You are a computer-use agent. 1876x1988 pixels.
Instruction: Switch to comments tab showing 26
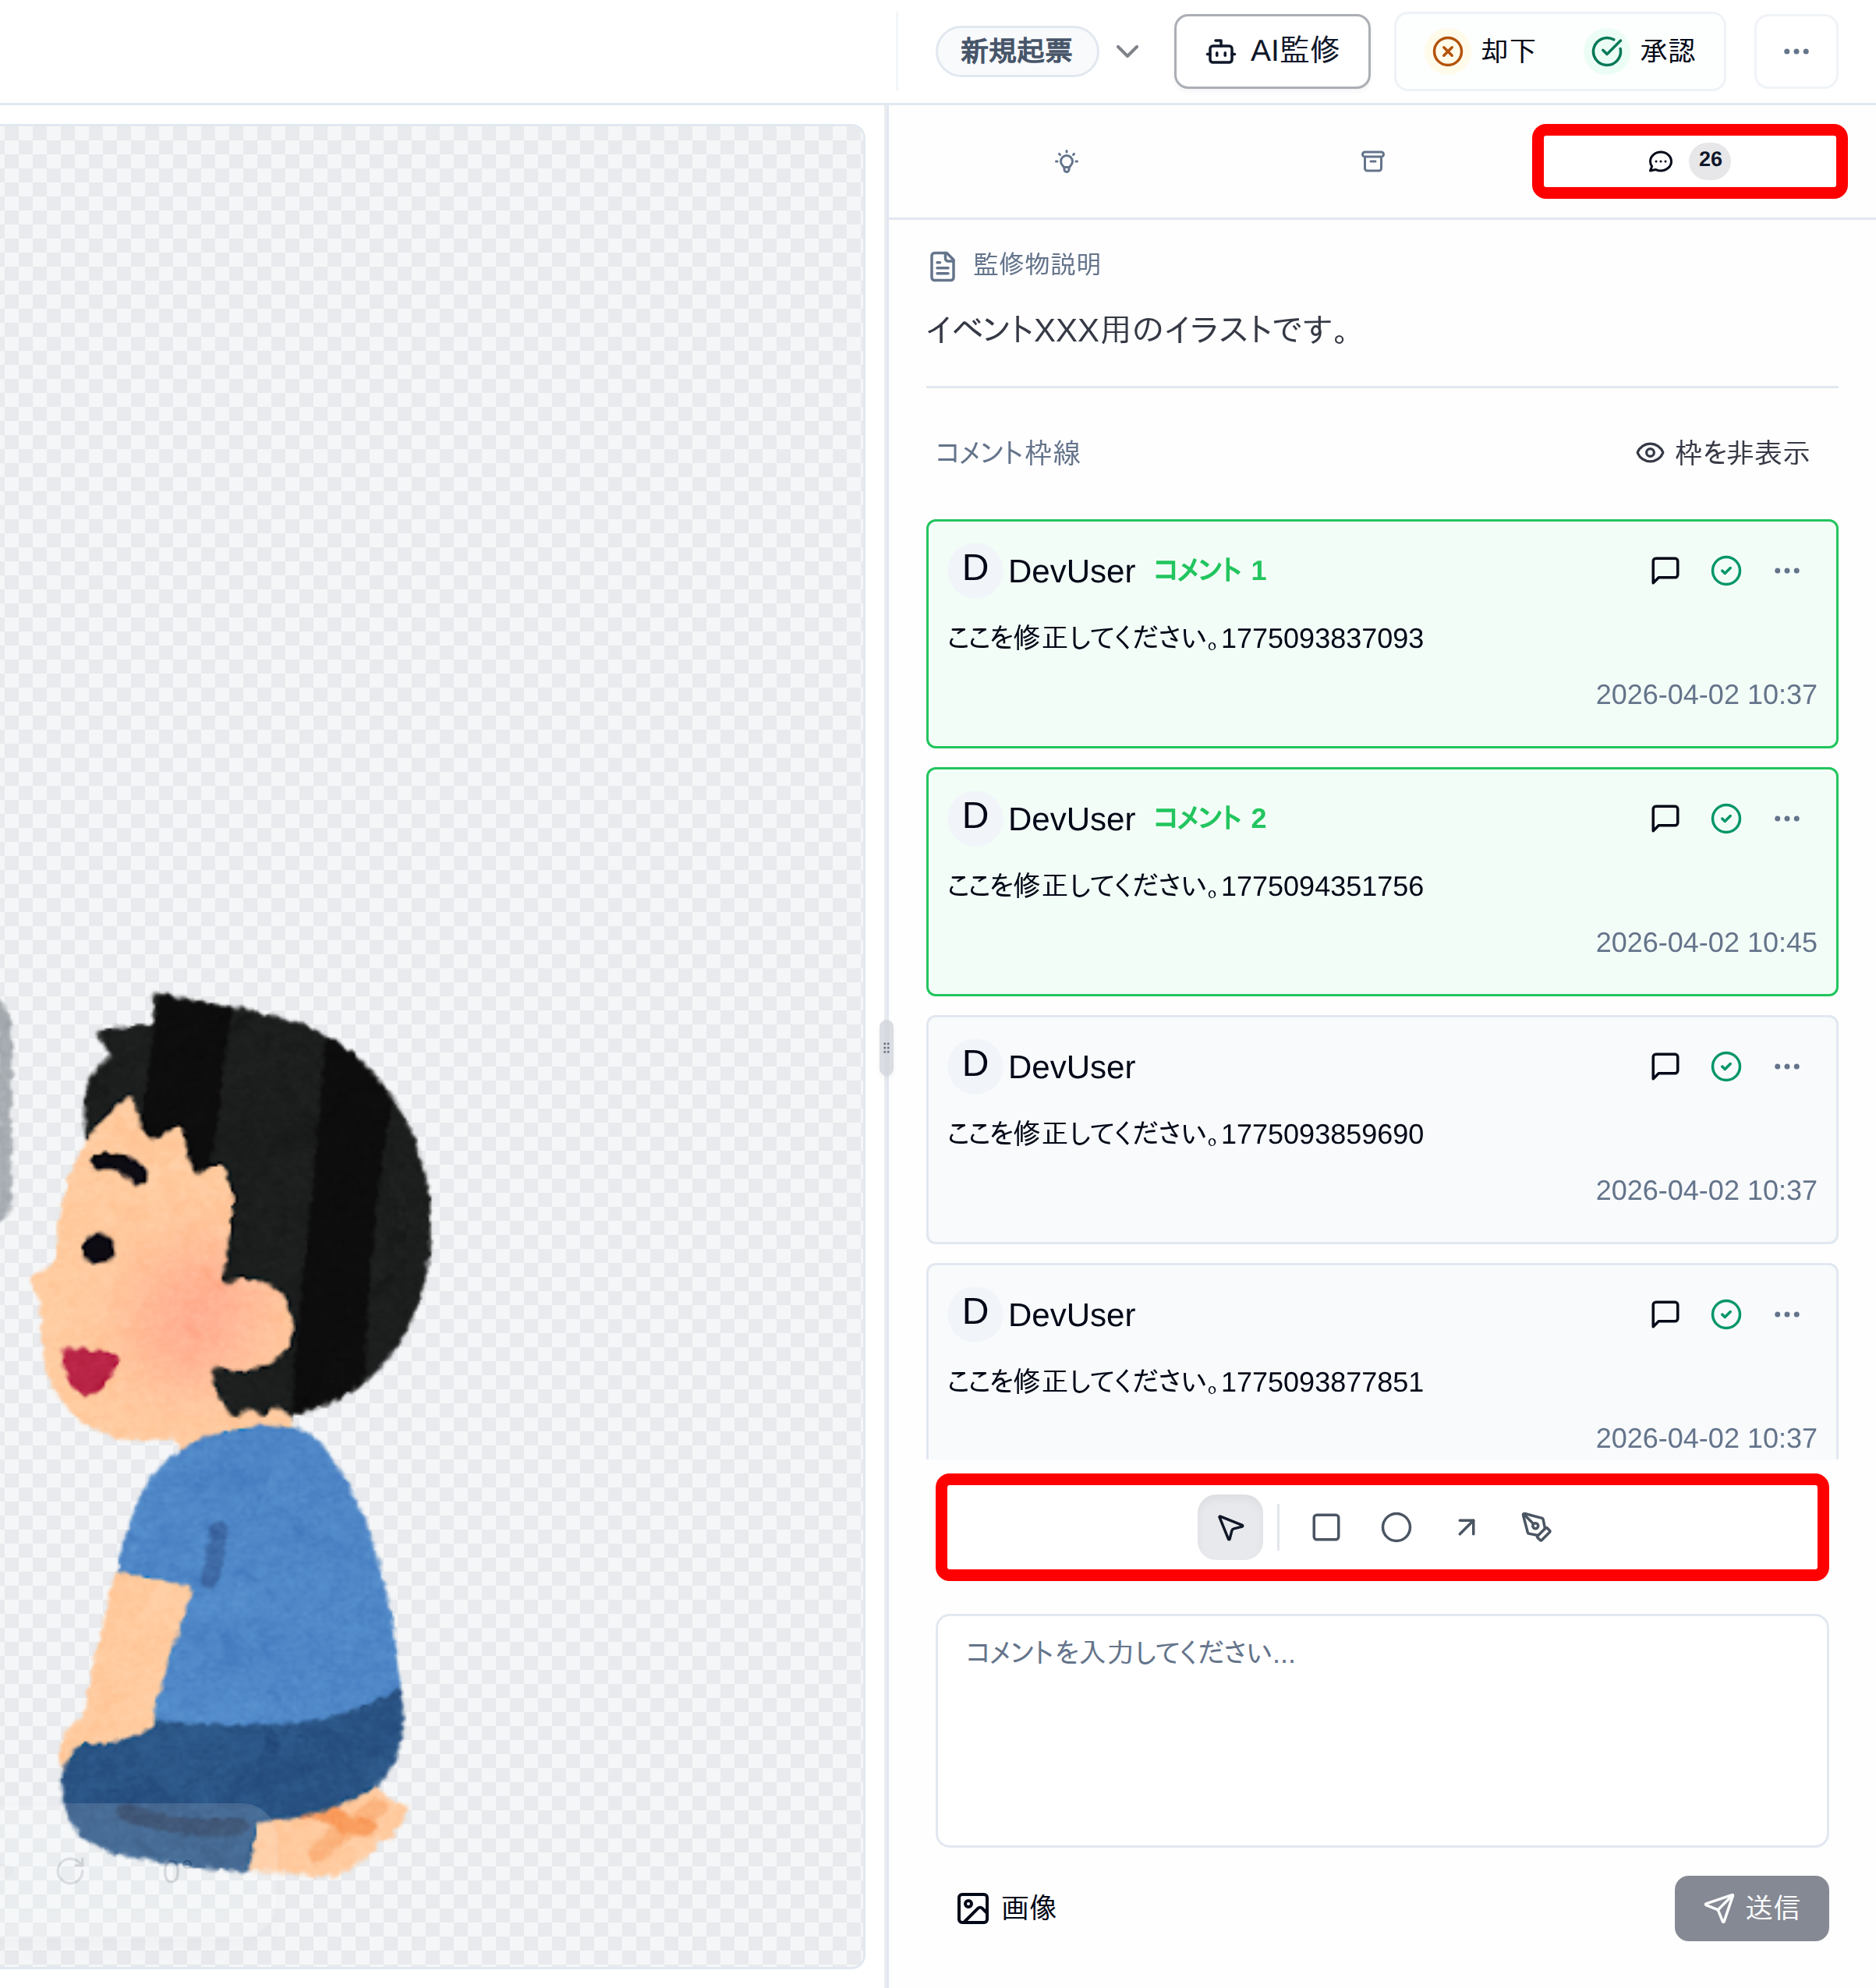coord(1688,161)
